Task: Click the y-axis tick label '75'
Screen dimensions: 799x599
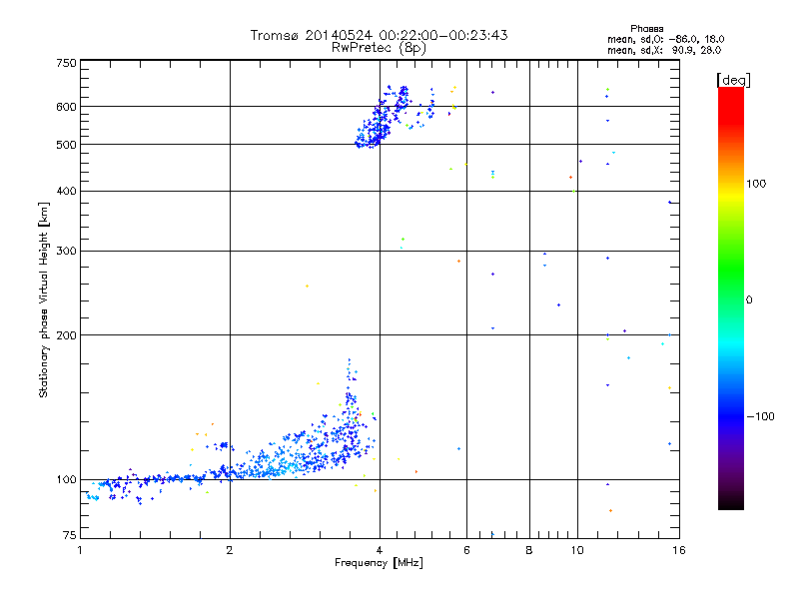Action: (x=69, y=535)
